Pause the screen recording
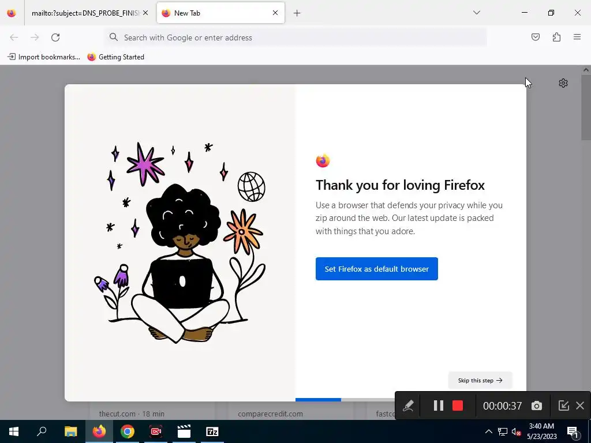The image size is (591, 443). pos(439,406)
